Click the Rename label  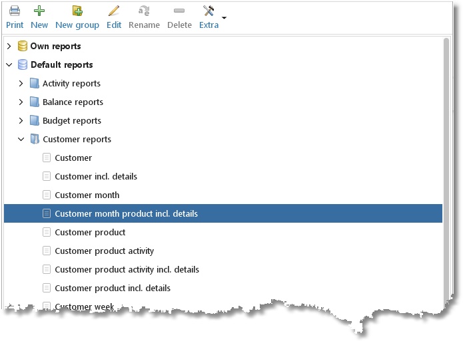[144, 25]
